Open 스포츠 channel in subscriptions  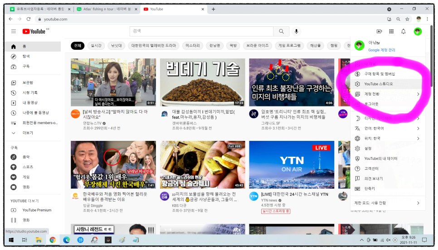(33, 167)
